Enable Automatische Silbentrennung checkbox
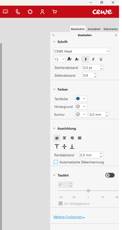Image resolution: width=122 pixels, height=230 pixels. pyautogui.click(x=56, y=162)
